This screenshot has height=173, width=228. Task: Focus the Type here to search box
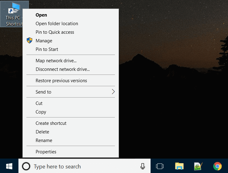tap(85, 166)
